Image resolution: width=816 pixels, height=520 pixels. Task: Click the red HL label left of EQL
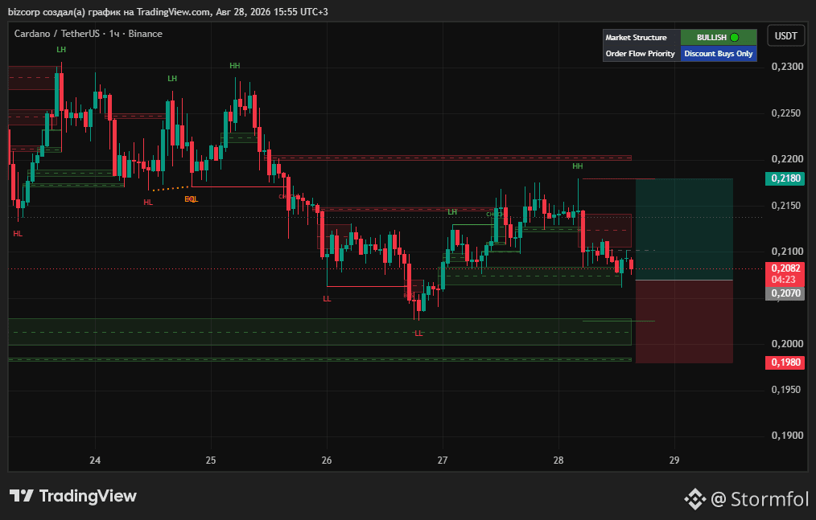click(148, 203)
